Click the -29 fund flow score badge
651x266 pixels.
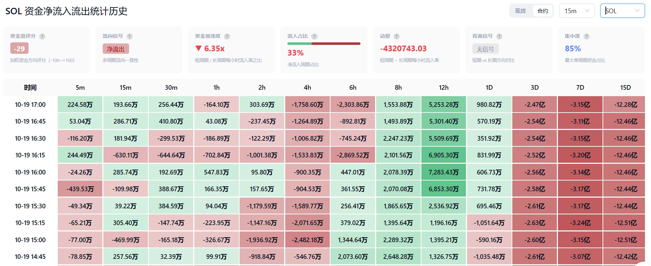click(19, 48)
